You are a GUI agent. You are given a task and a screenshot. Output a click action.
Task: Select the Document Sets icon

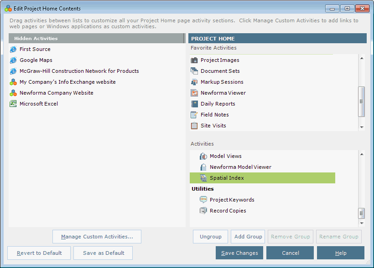tap(194, 71)
